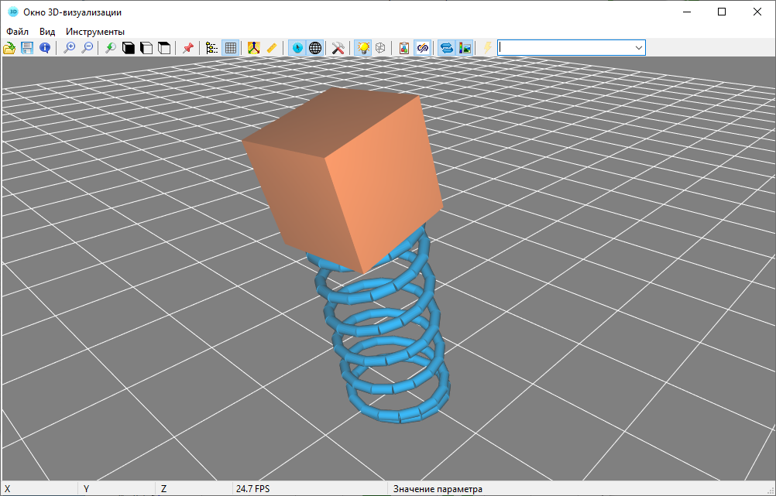
Task: Click the object tree structure icon
Action: click(212, 48)
